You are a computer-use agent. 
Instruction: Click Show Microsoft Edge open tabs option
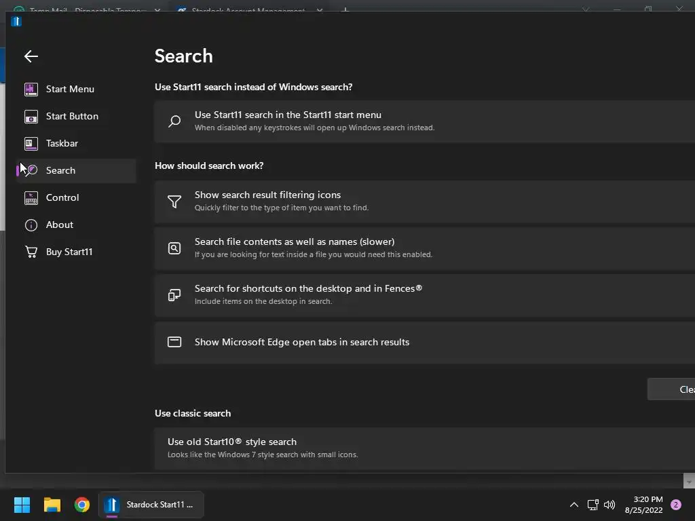coord(425,343)
